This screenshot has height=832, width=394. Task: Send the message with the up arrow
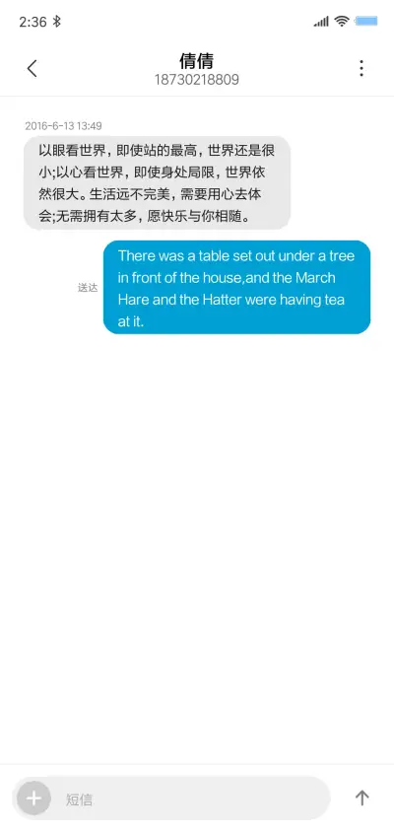(x=361, y=797)
